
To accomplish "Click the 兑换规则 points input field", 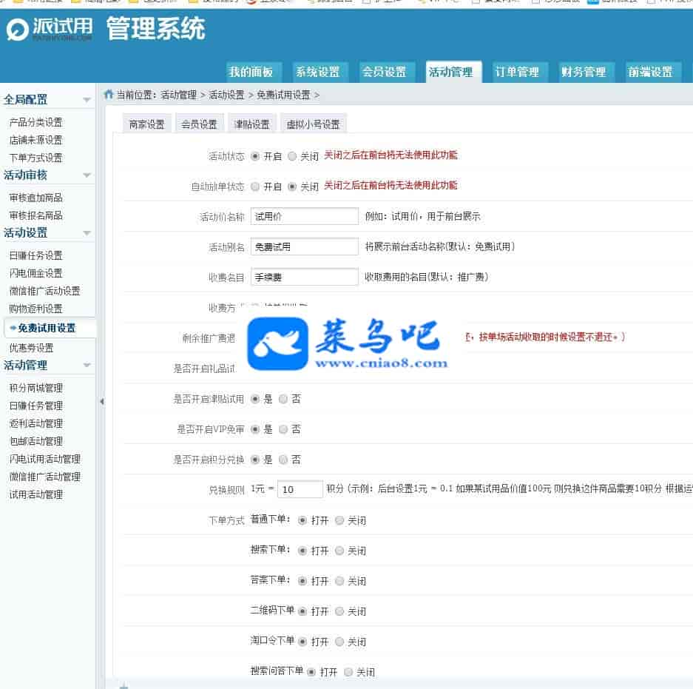I will [300, 489].
